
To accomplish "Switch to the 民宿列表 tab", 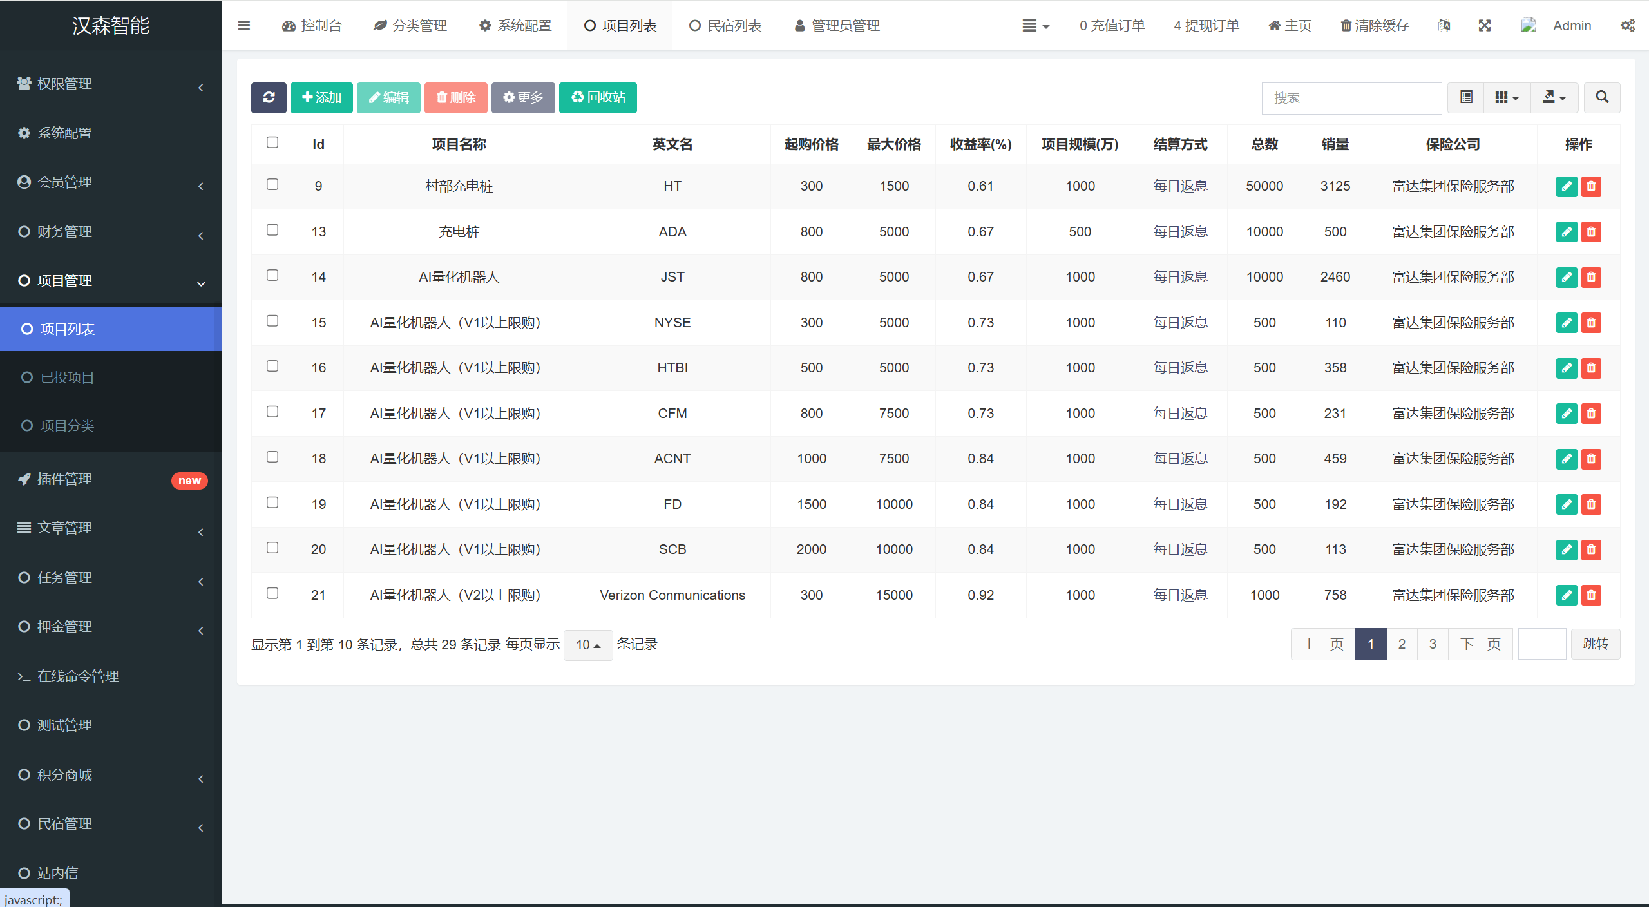I will 725,26.
